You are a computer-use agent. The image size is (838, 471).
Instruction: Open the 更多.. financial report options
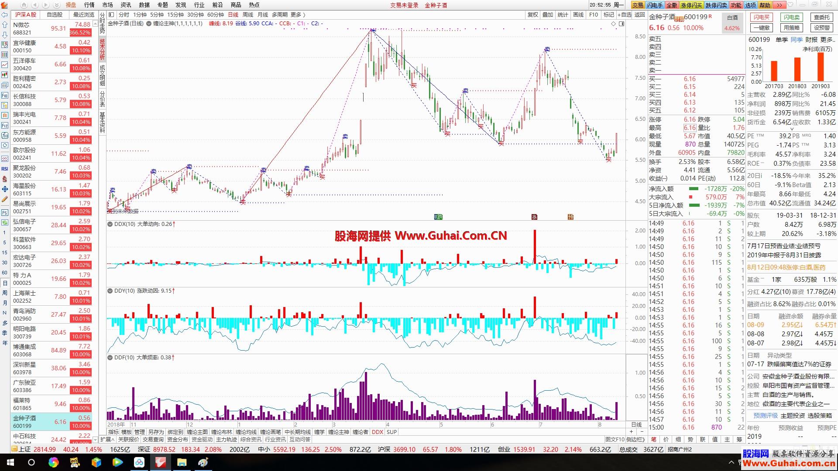point(827,40)
